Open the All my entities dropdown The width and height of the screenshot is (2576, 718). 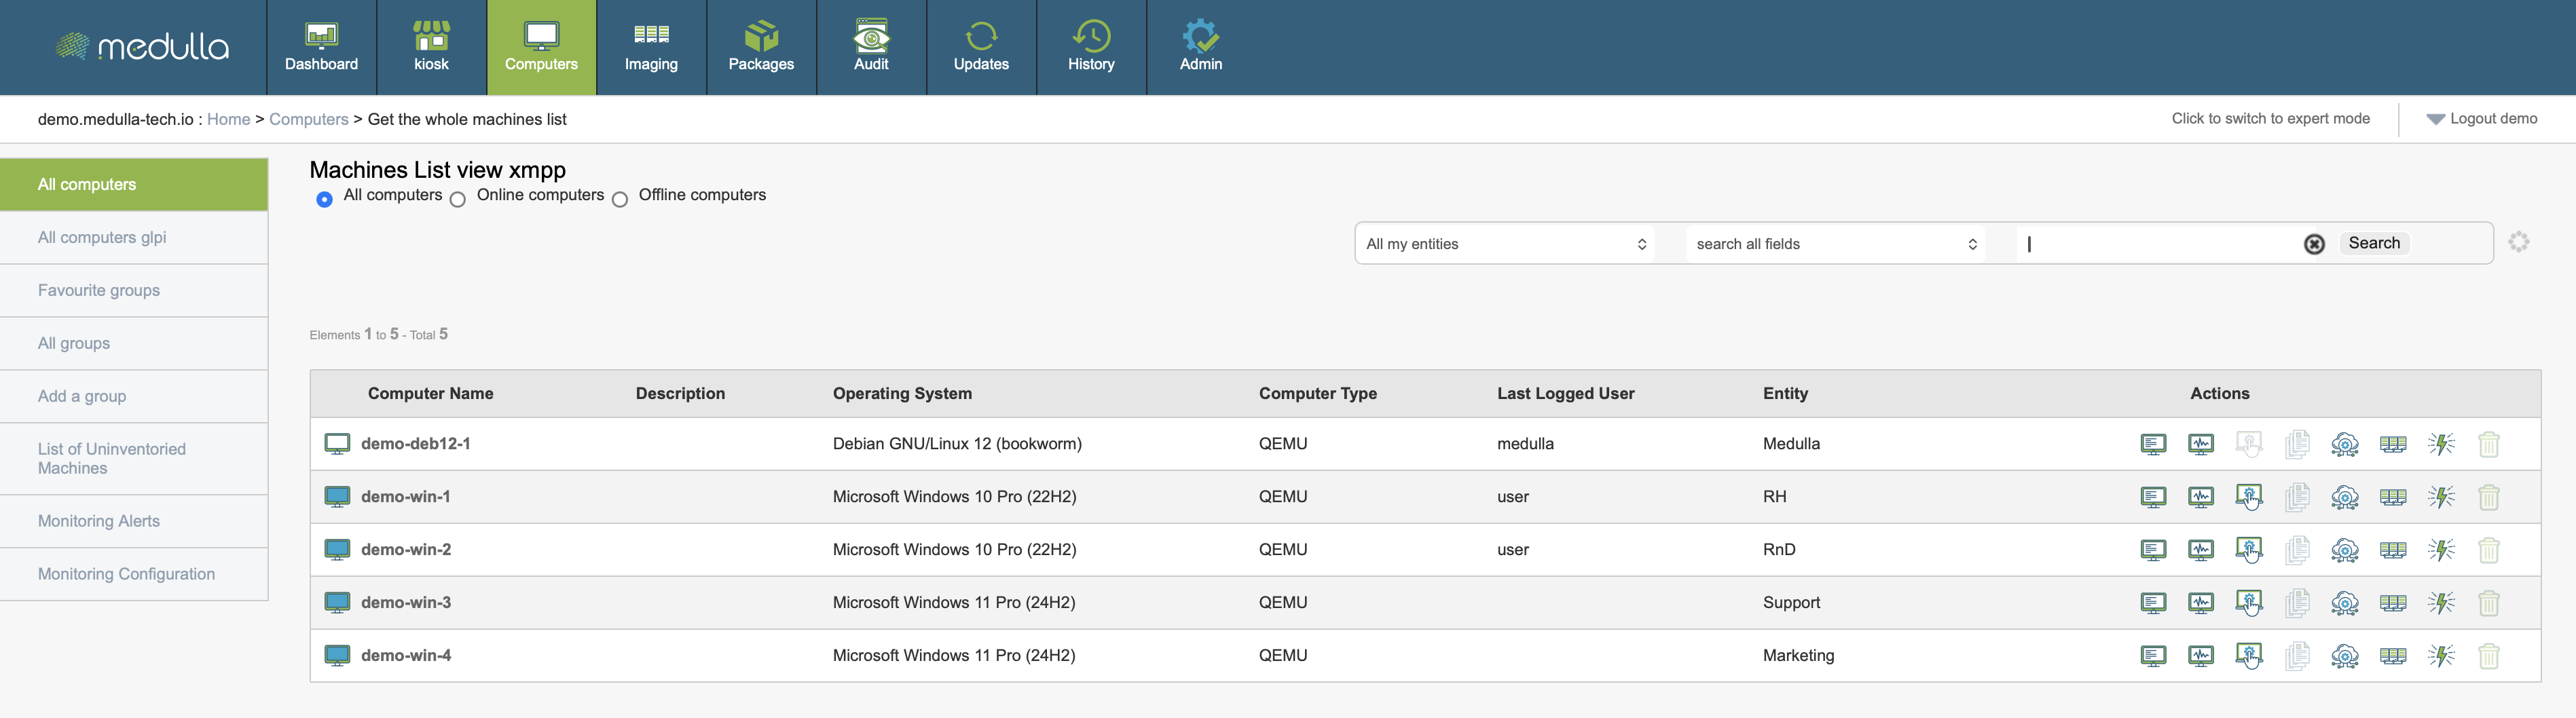coord(1505,244)
